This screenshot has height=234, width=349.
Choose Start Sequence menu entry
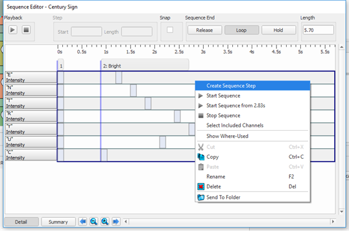(252, 96)
